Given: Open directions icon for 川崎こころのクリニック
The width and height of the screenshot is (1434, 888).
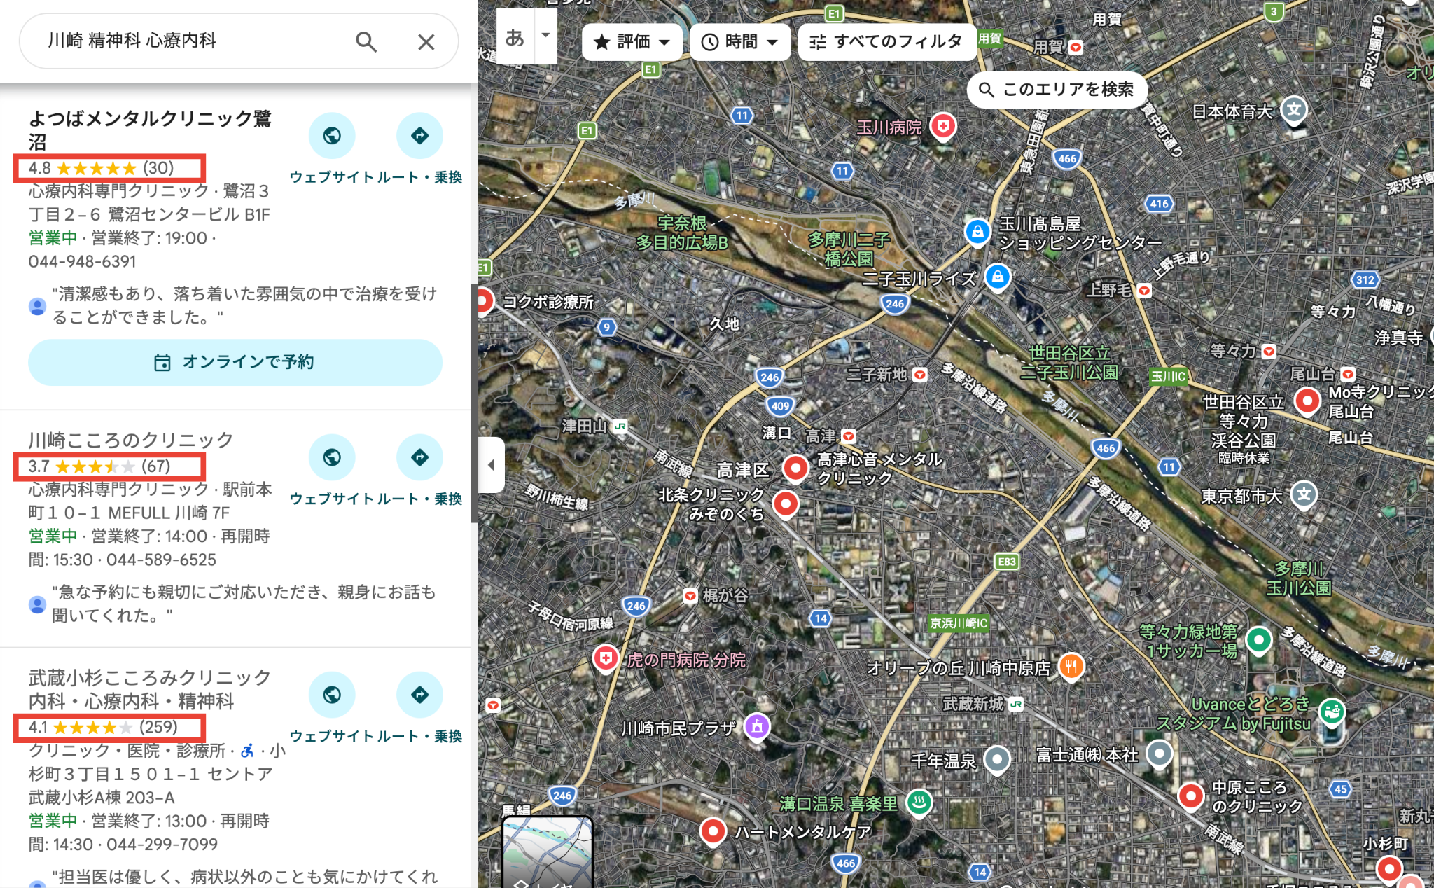Looking at the screenshot, I should (419, 457).
